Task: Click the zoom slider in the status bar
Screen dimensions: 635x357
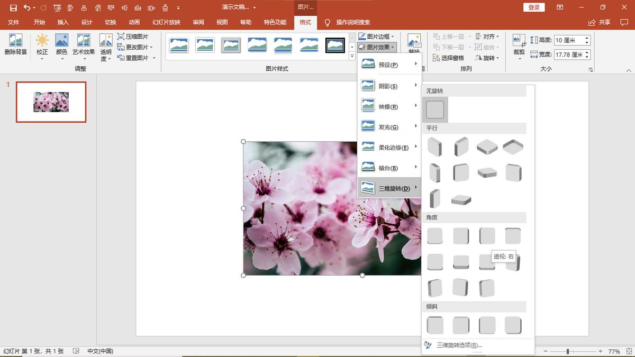Action: point(568,351)
